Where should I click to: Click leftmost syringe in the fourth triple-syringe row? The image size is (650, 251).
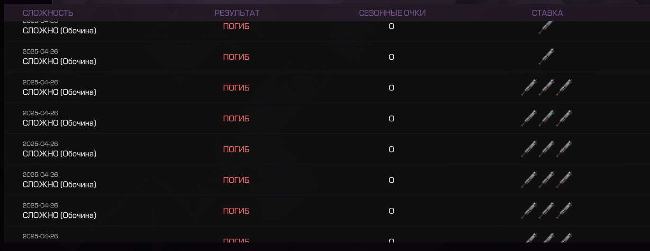pos(529,179)
